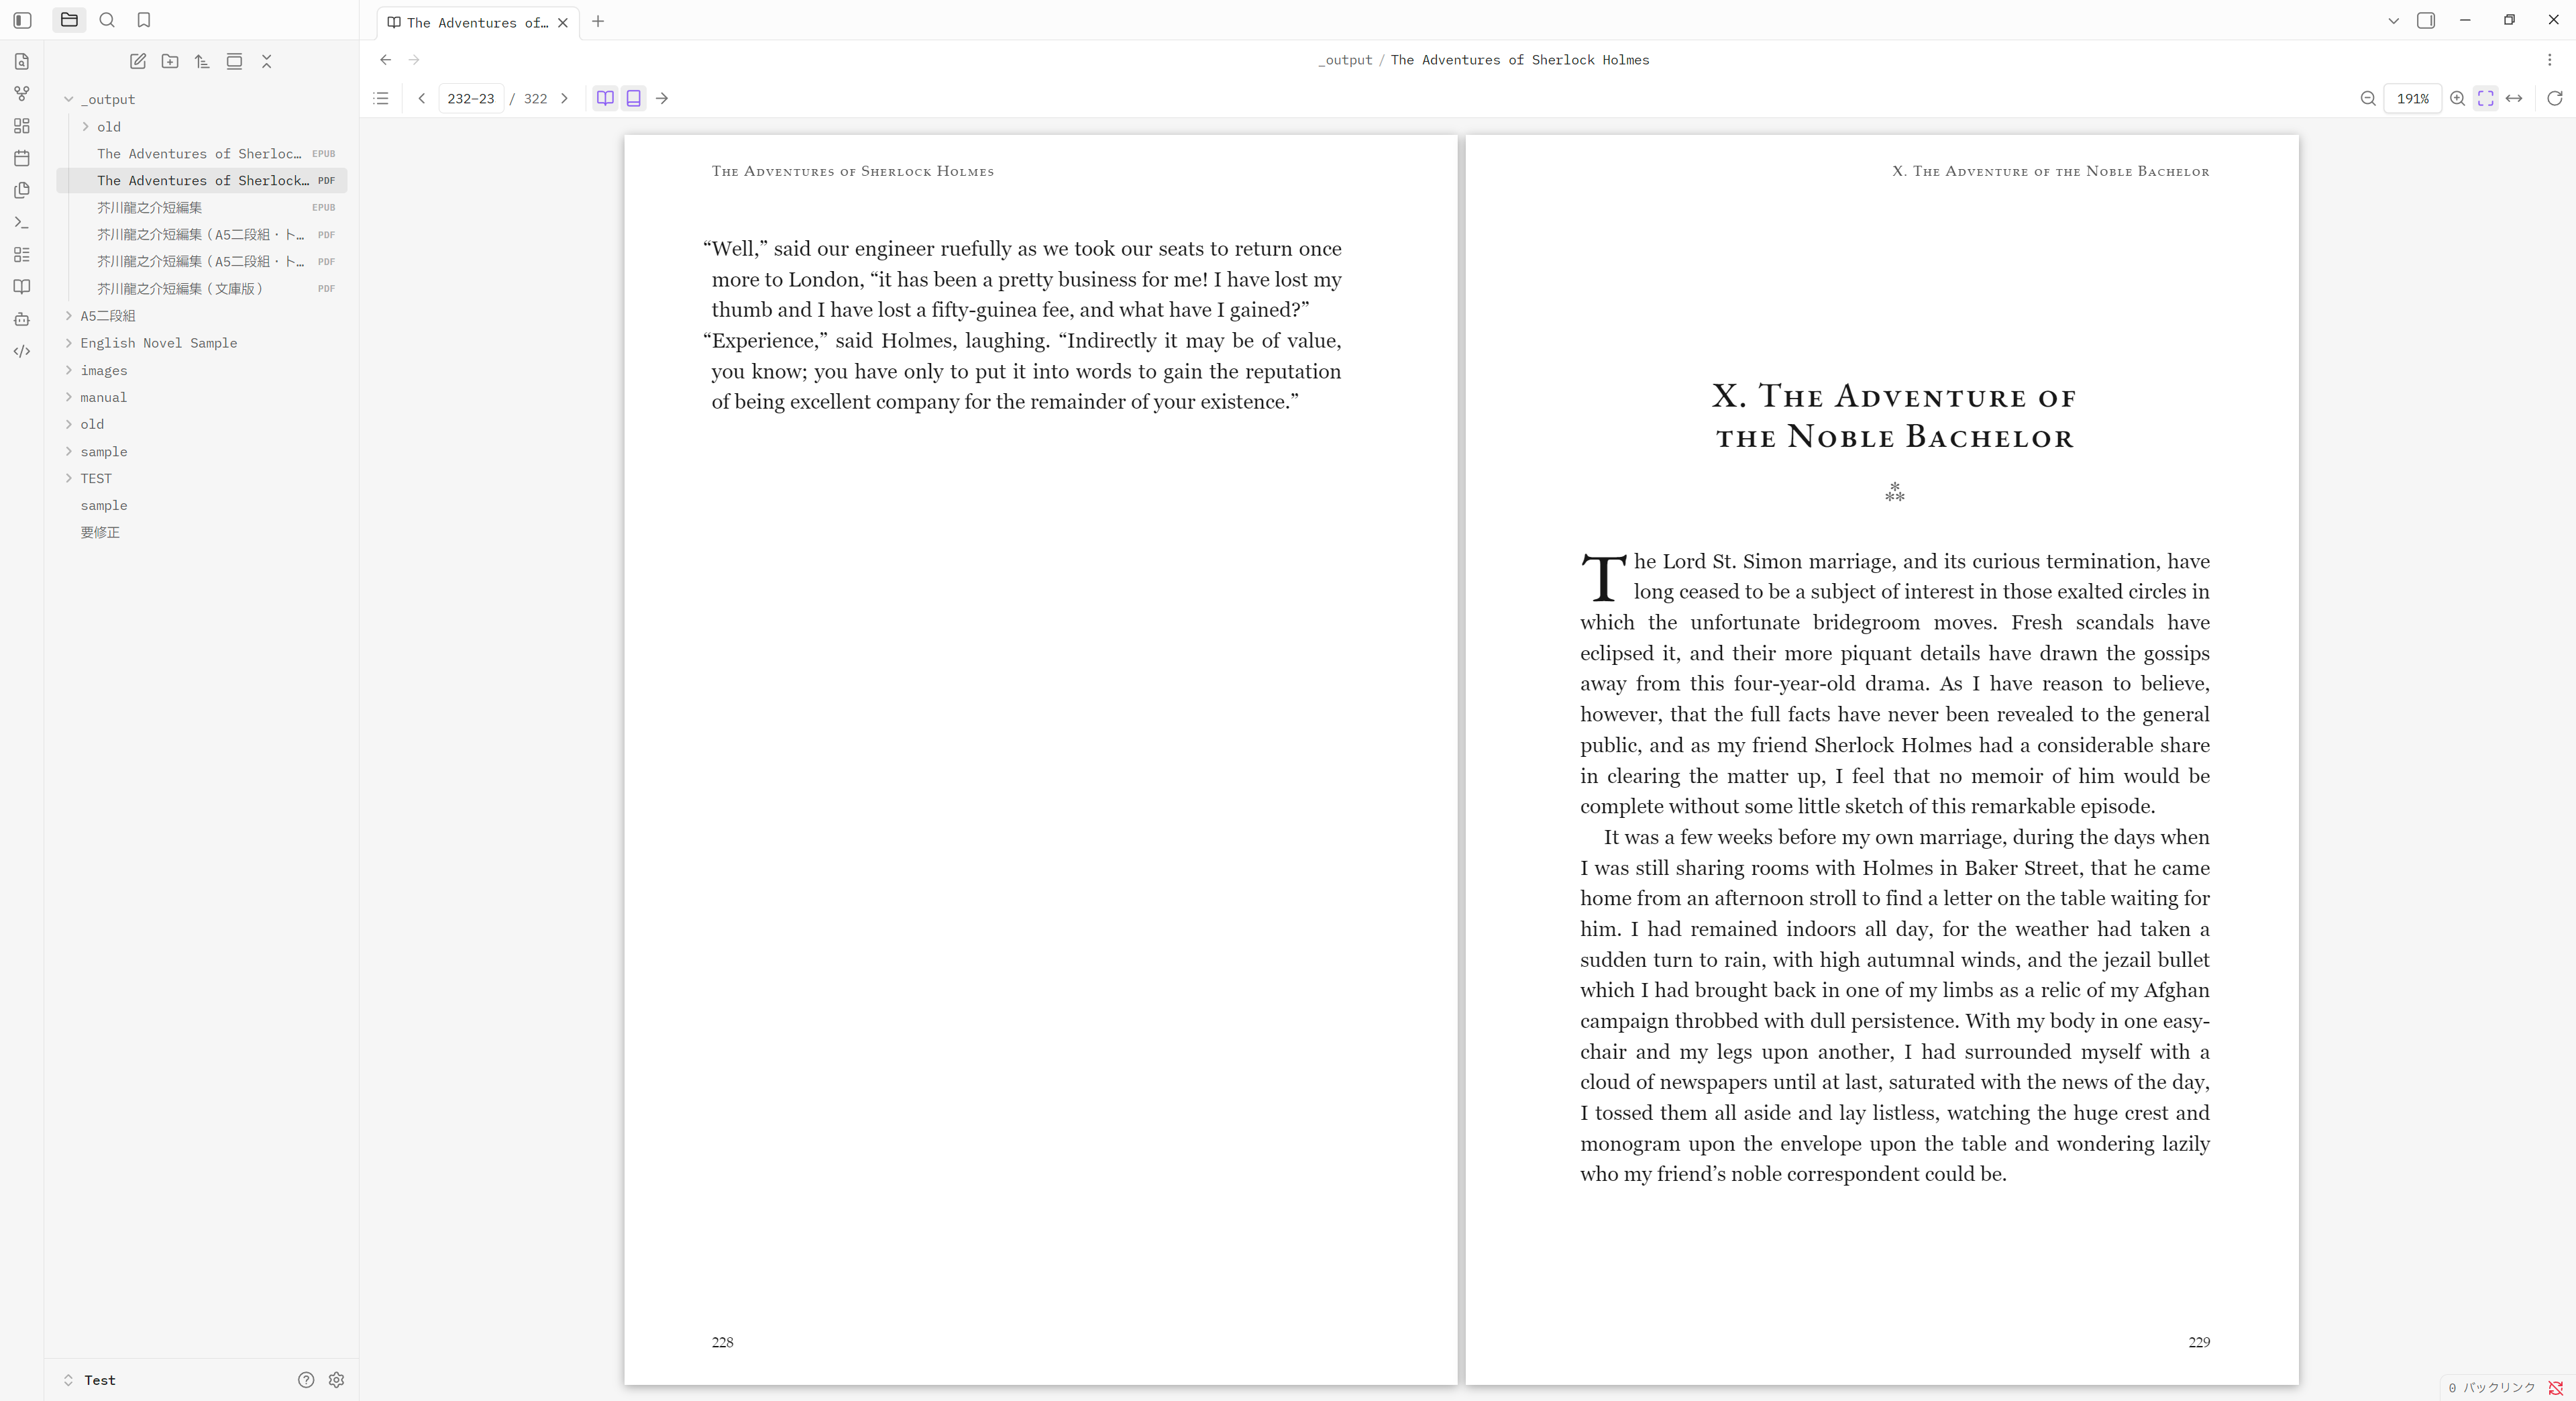The height and width of the screenshot is (1401, 2576).
Task: Toggle single-page view mode
Action: (634, 98)
